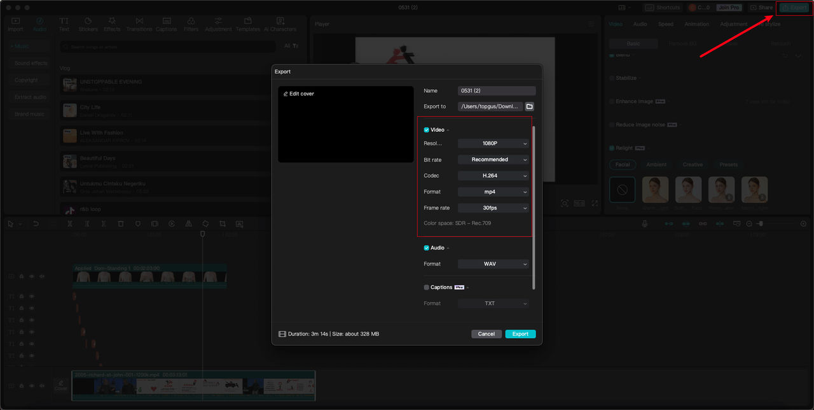Screen dimensions: 814x410
Task: Uncheck the Audio export checkbox
Action: [x=427, y=248]
